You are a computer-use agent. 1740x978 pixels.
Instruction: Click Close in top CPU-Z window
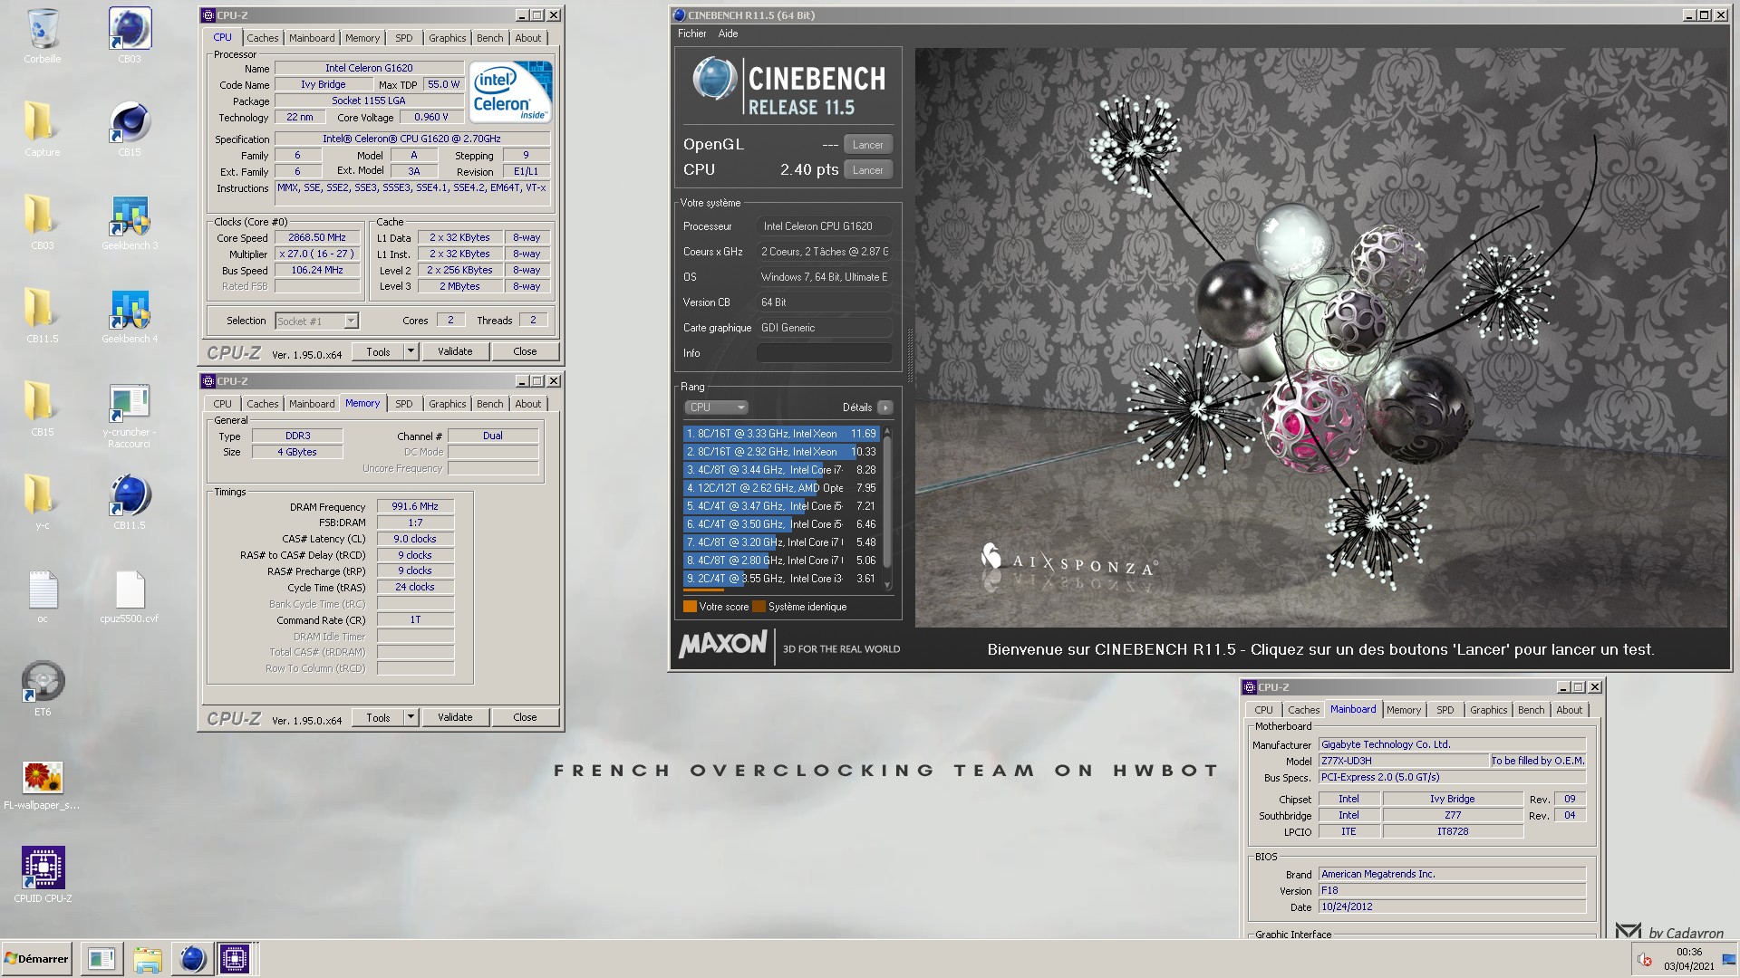pos(525,351)
